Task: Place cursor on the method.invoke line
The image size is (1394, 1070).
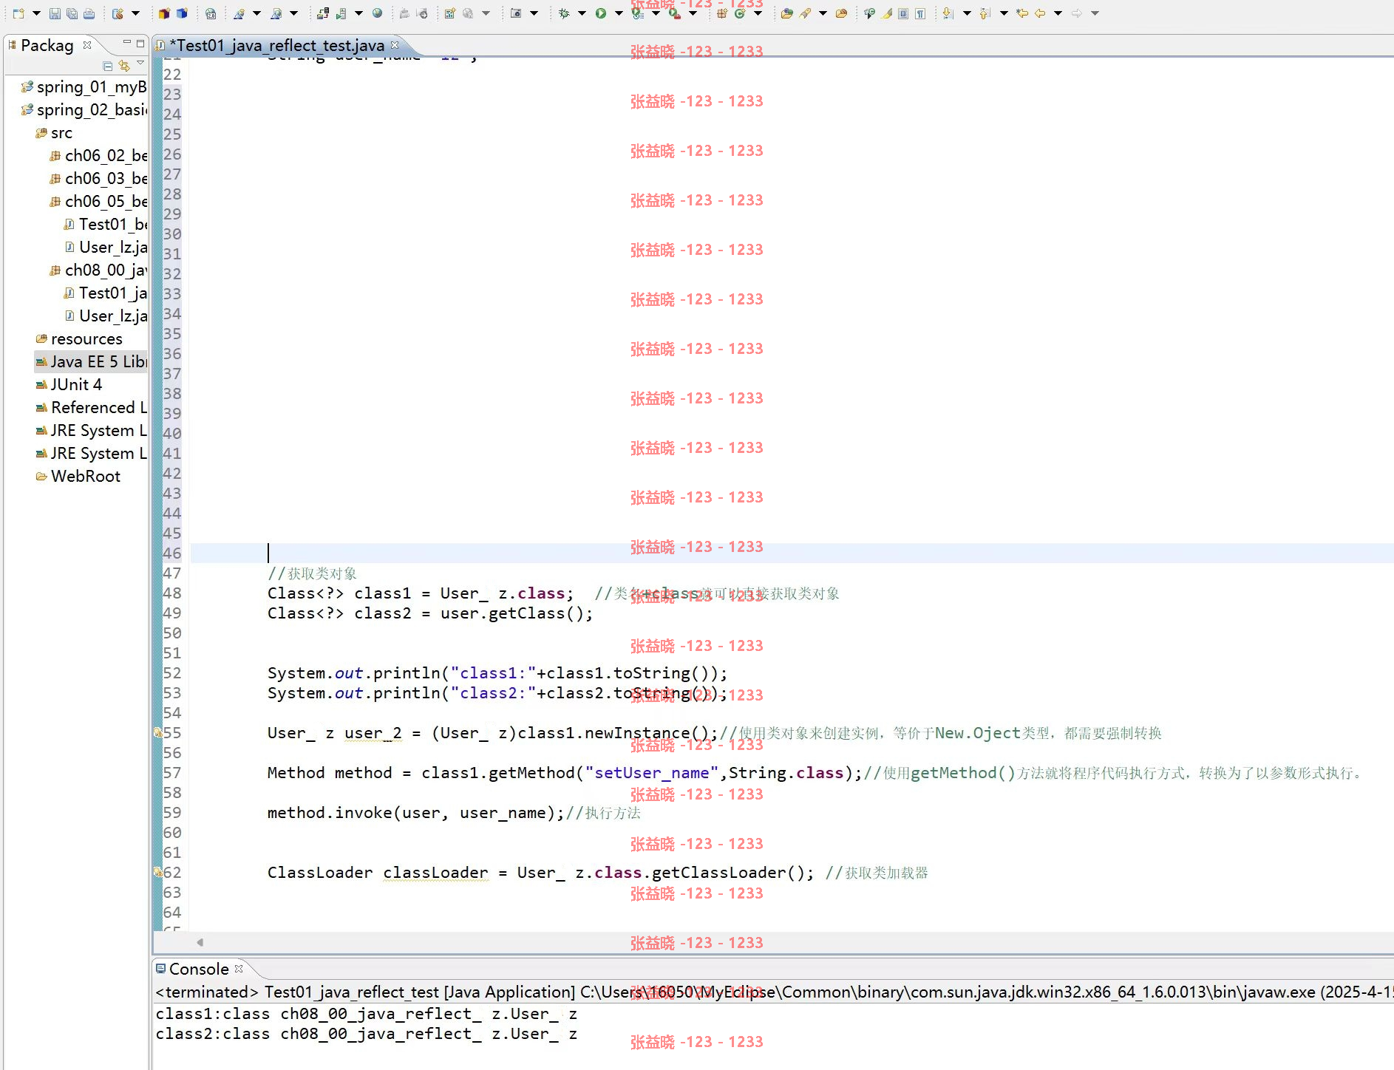Action: pos(454,813)
